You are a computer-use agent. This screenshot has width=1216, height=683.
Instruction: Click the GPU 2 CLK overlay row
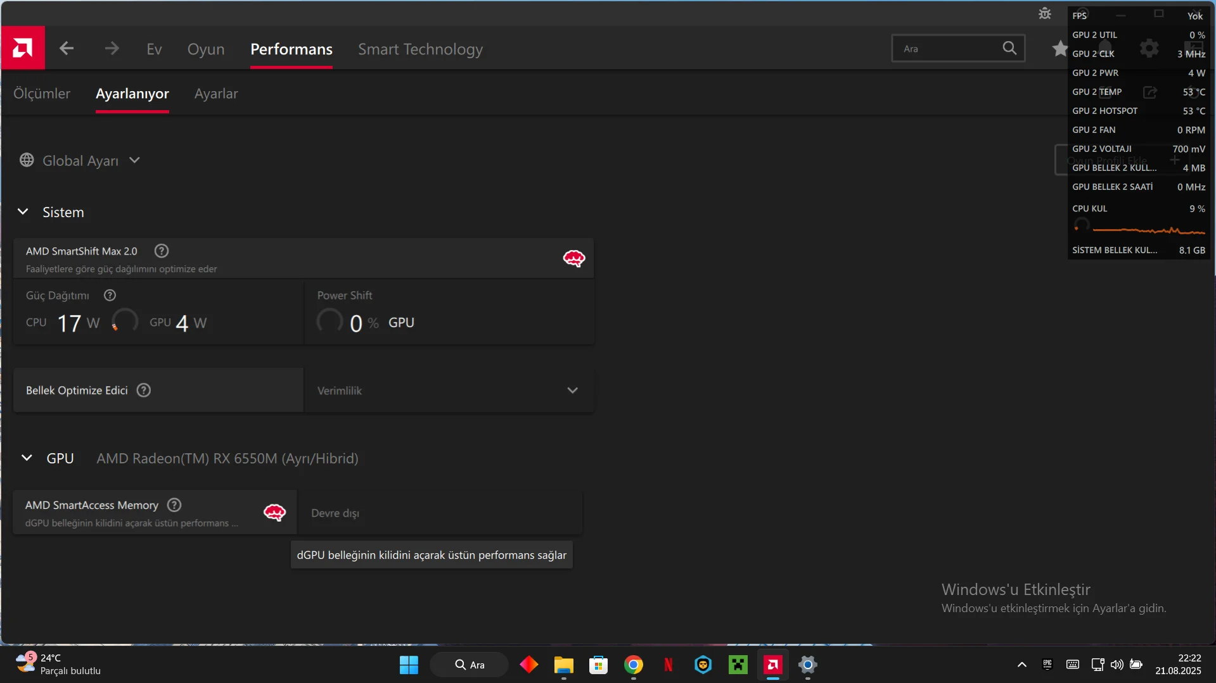[x=1139, y=54]
